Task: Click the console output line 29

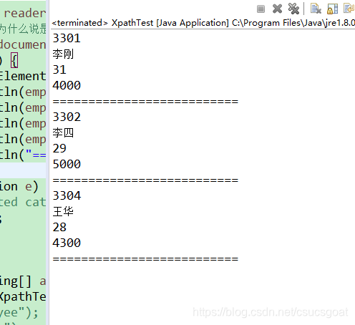Action: [59, 148]
